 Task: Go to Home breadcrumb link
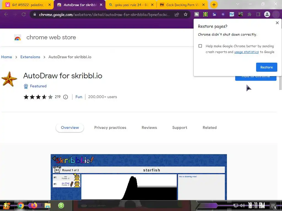tap(7, 57)
